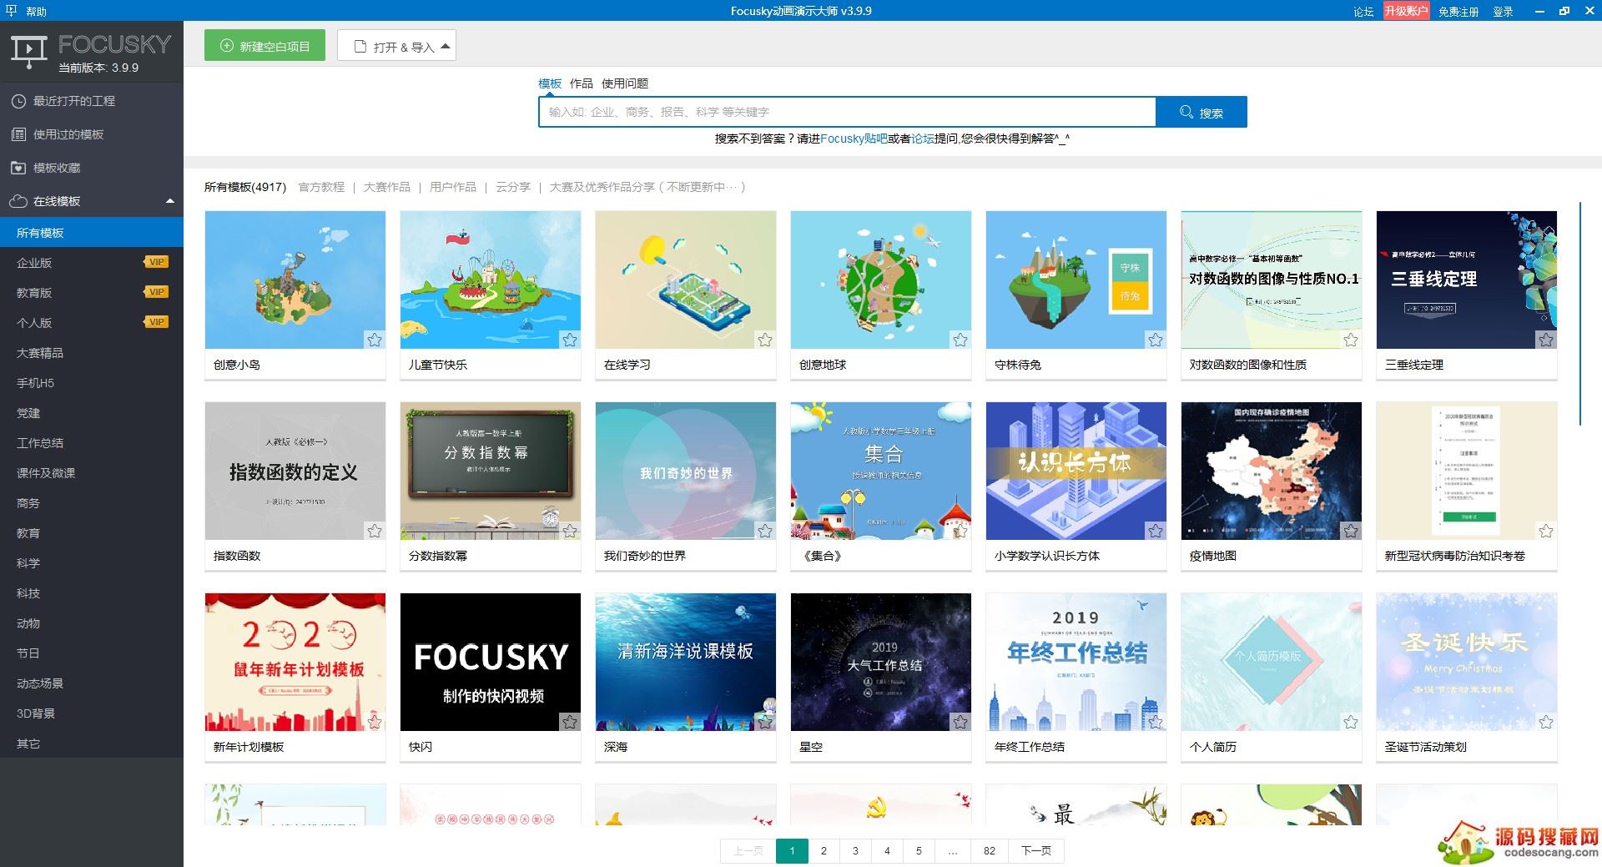Star the 星空 template

pyautogui.click(x=960, y=722)
